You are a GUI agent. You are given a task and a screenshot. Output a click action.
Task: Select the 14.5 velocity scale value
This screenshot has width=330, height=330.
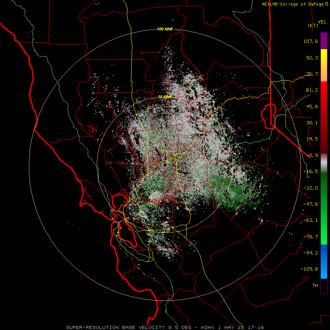click(312, 139)
